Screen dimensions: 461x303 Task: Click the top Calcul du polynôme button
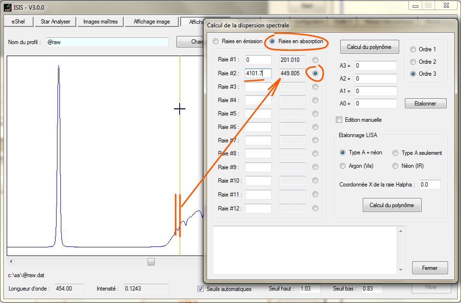pos(369,47)
